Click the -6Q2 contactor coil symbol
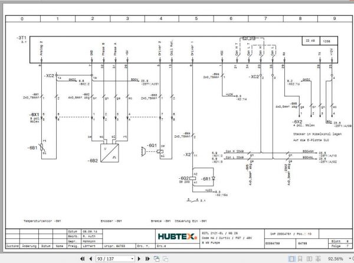The height and width of the screenshot is (263, 354). (x=192, y=178)
